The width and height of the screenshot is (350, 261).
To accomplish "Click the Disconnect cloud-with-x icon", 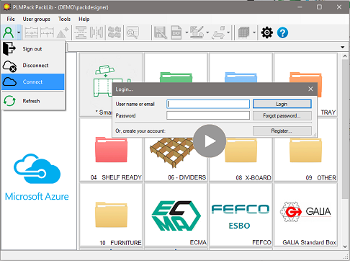I will click(9, 66).
